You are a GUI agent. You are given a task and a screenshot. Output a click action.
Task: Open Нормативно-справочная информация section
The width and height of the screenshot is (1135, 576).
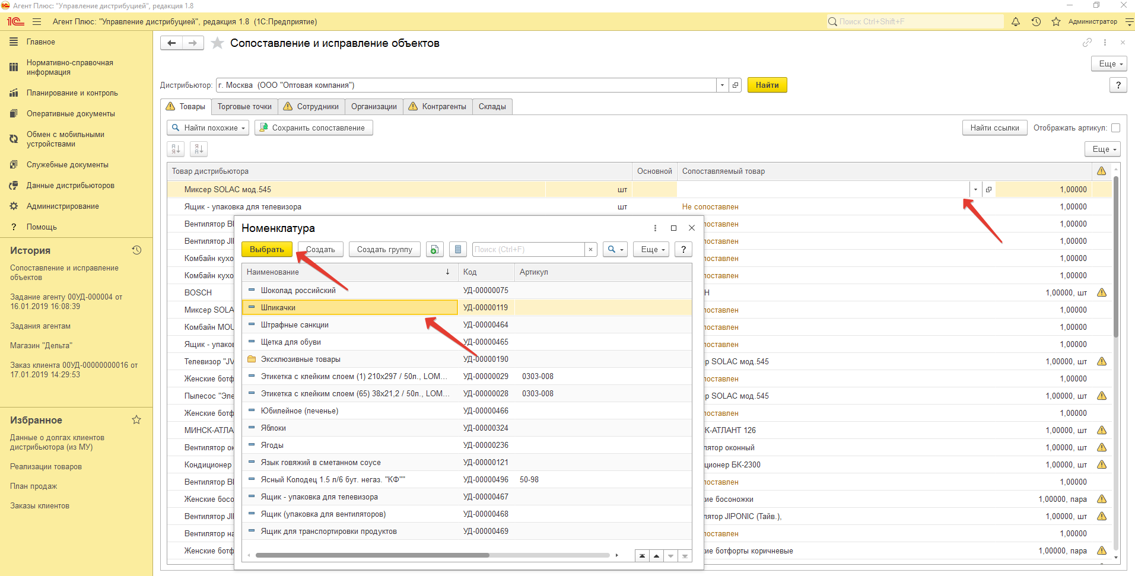69,67
